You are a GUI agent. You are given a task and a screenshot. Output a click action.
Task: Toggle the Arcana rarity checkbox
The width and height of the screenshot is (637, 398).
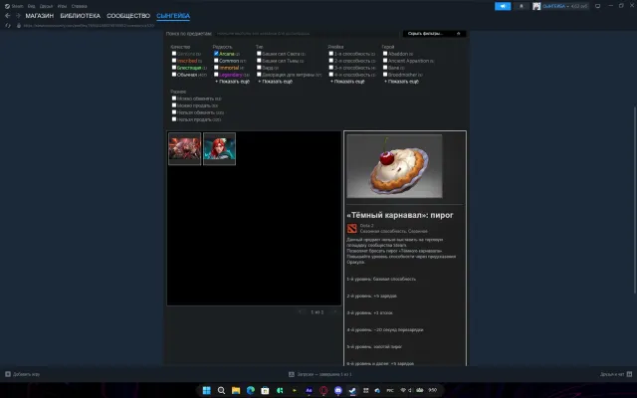216,53
